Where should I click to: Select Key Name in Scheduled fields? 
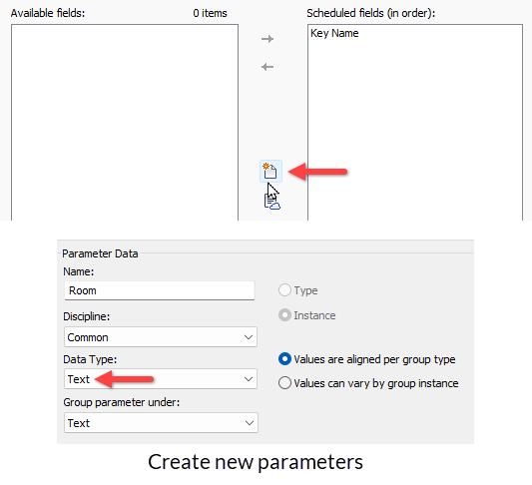point(334,33)
